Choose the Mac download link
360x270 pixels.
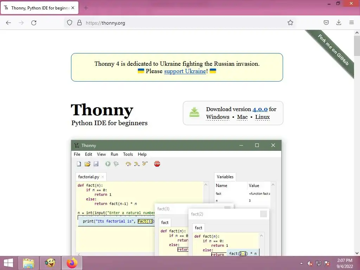(x=242, y=117)
